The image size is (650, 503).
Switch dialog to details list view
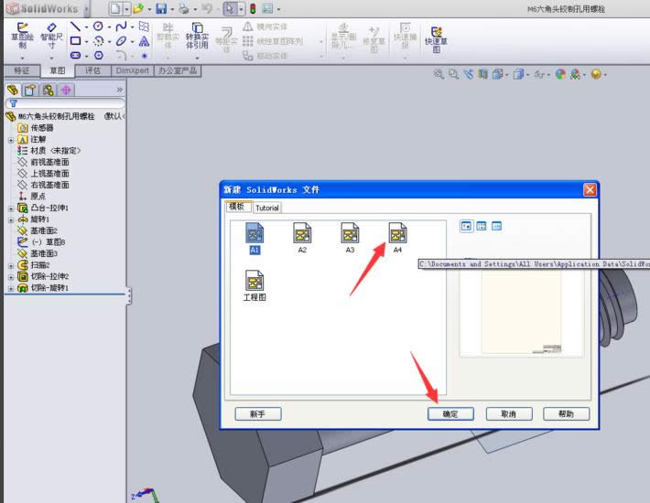(x=496, y=226)
